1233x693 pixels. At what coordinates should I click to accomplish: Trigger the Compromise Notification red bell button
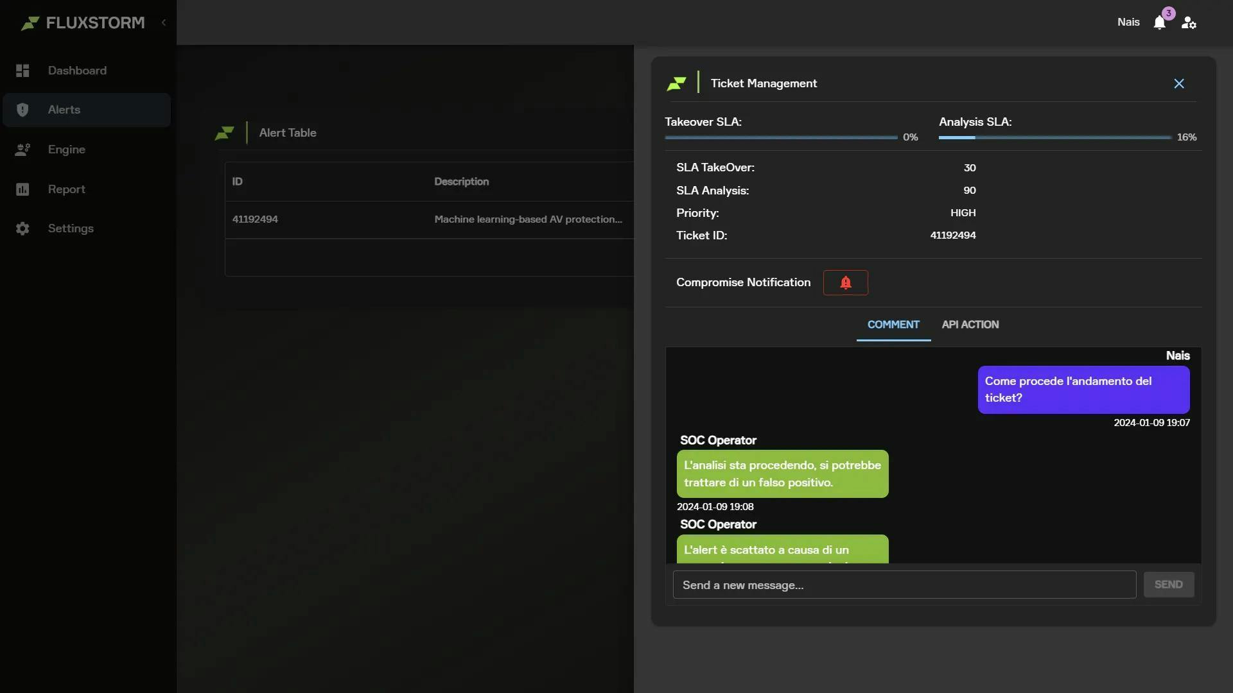click(846, 283)
